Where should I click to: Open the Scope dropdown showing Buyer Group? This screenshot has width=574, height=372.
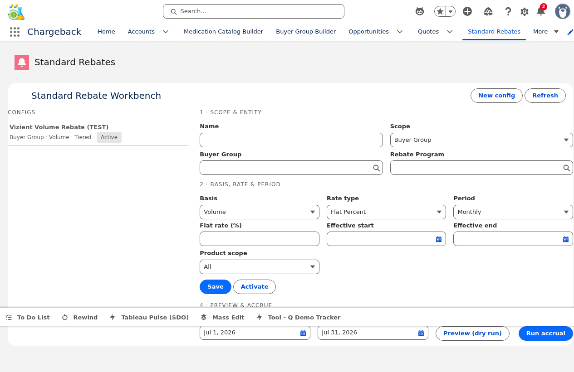click(x=481, y=140)
